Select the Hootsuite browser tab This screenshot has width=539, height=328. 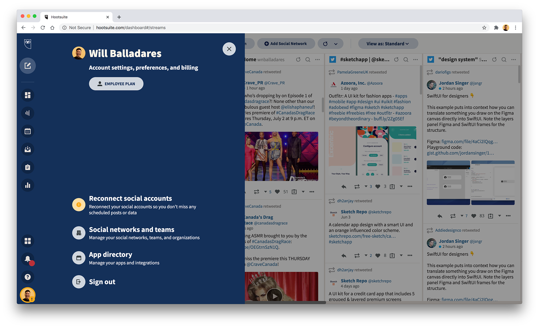(76, 17)
